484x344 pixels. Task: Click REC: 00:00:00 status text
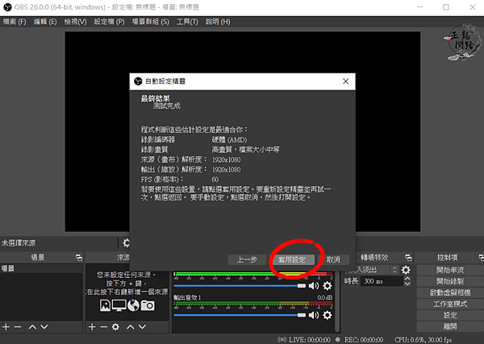[x=364, y=340]
